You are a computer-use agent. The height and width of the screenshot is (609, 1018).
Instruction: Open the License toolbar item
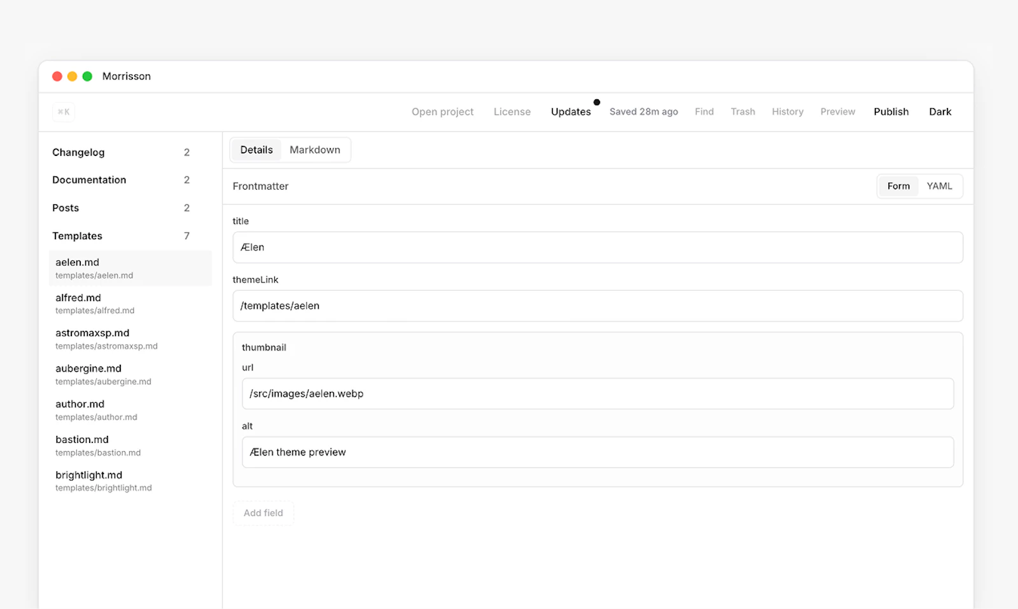click(512, 112)
